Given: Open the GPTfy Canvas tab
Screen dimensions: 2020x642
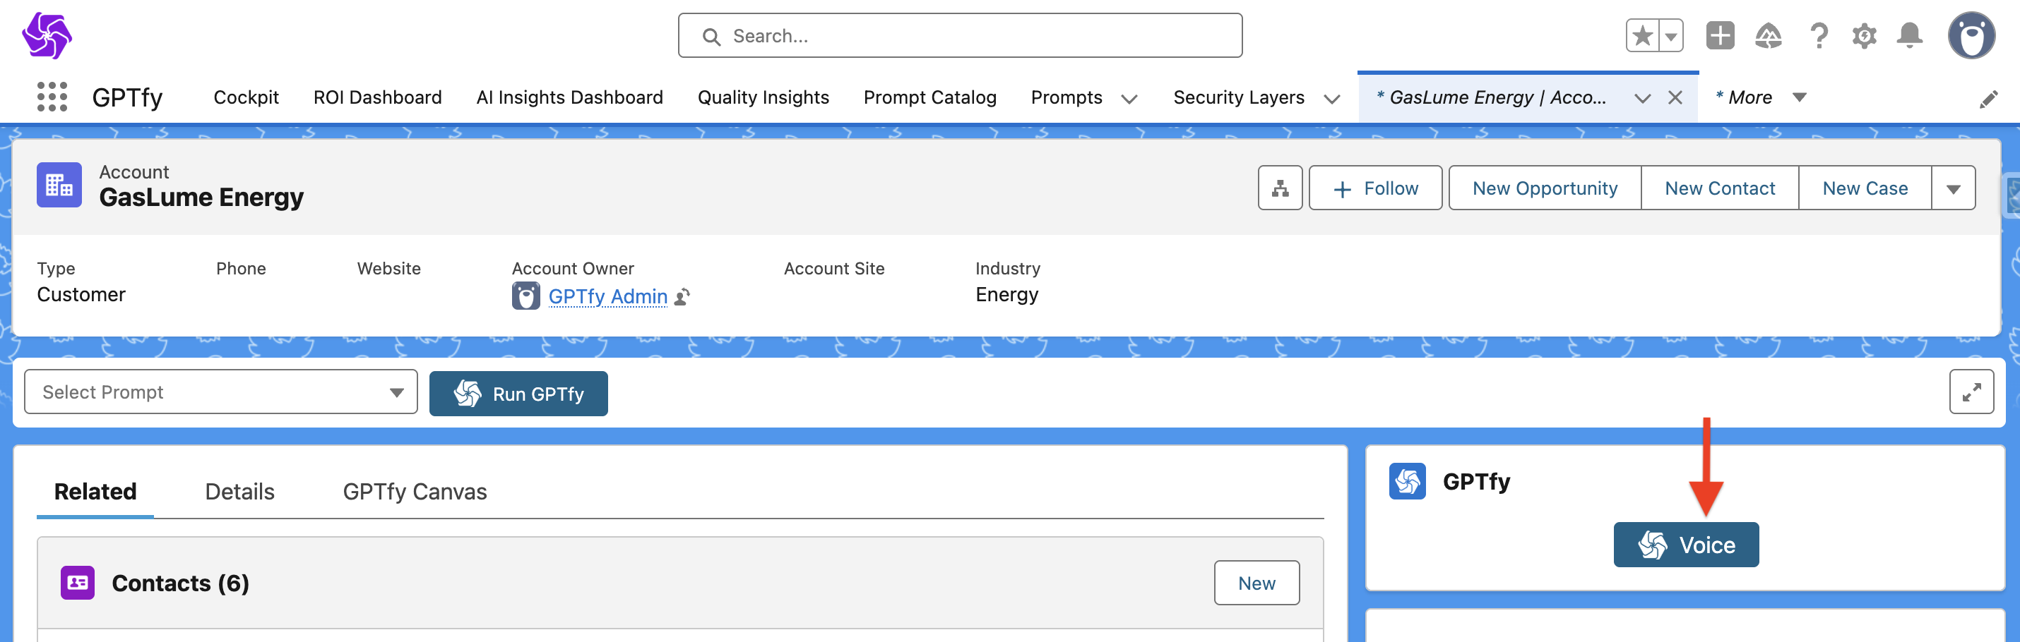Looking at the screenshot, I should pos(414,492).
